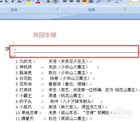This screenshot has width=140, height=122.
Task: Apply superscript formatting with X² button
Action: 13,1
